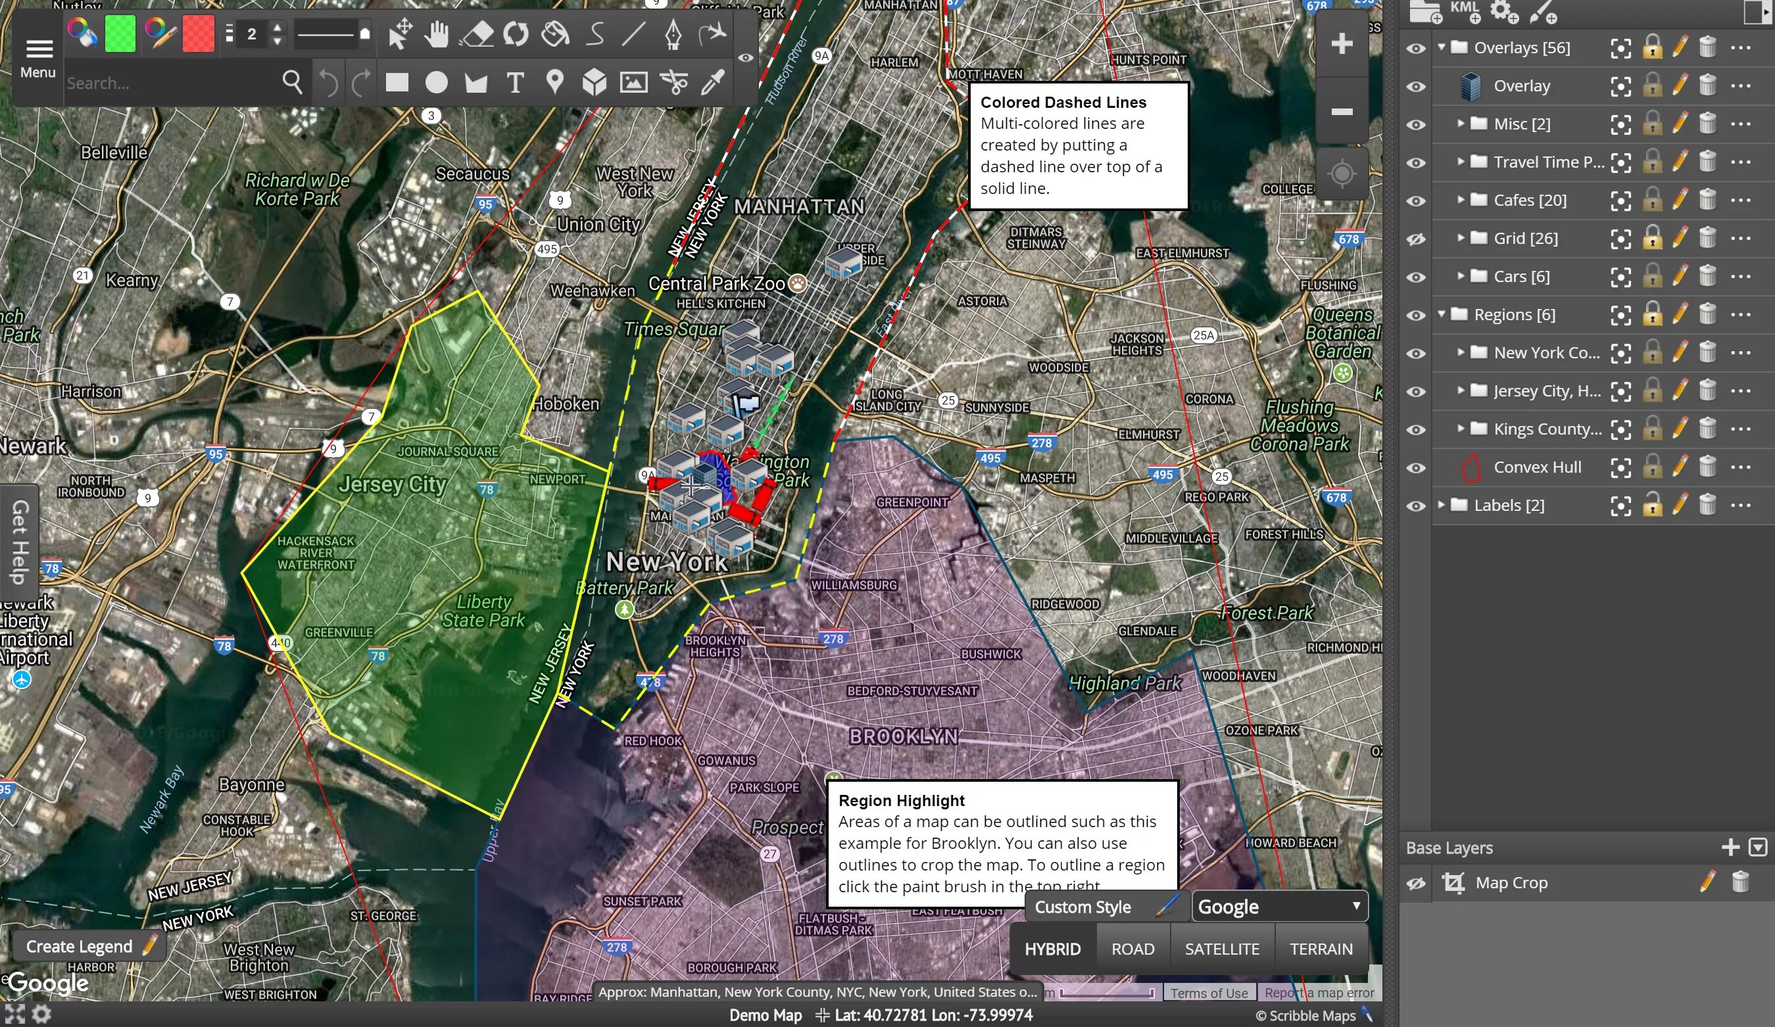
Task: Expand the Labels [2] folder
Action: pyautogui.click(x=1441, y=504)
